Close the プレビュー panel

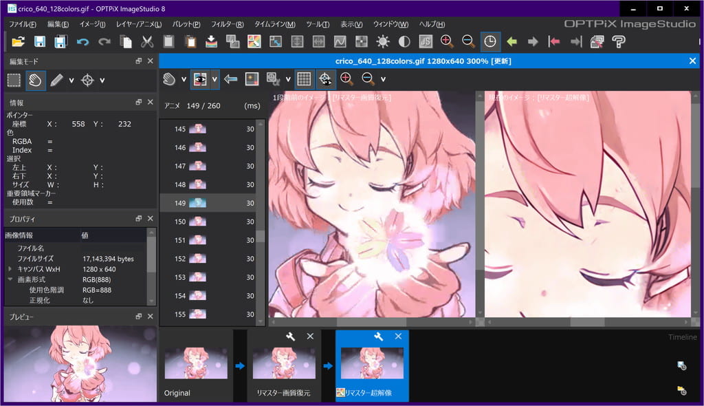coord(151,316)
